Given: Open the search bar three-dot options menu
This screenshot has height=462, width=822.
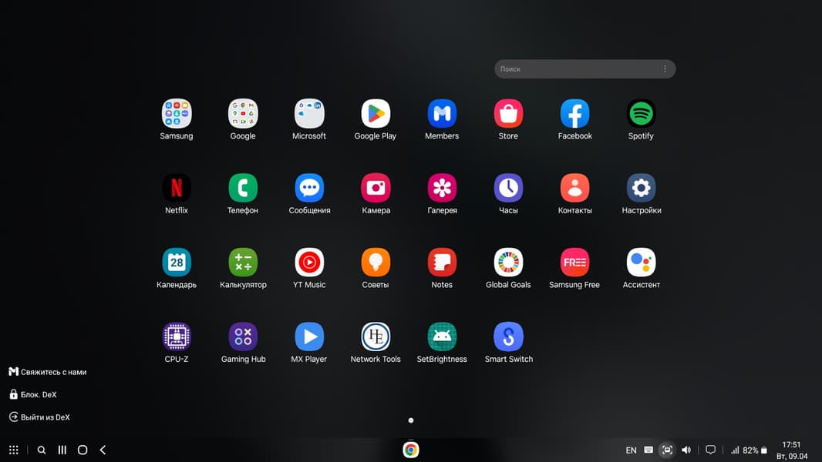Looking at the screenshot, I should point(665,69).
